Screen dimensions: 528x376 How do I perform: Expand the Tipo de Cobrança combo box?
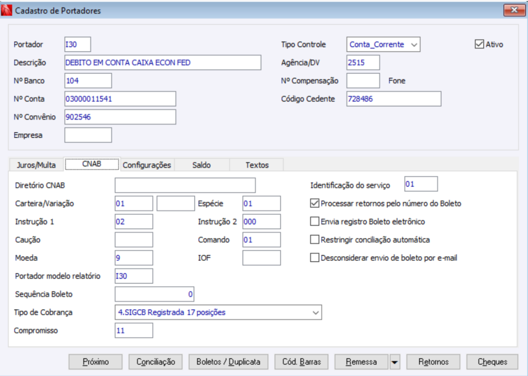(x=316, y=312)
